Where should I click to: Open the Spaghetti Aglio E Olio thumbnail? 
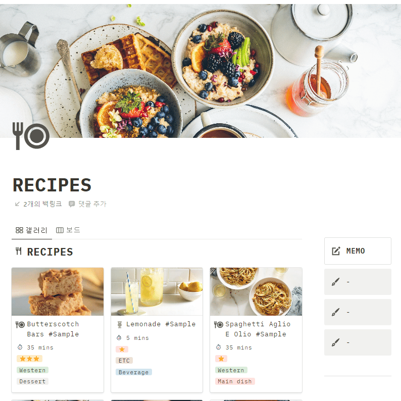pos(256,291)
